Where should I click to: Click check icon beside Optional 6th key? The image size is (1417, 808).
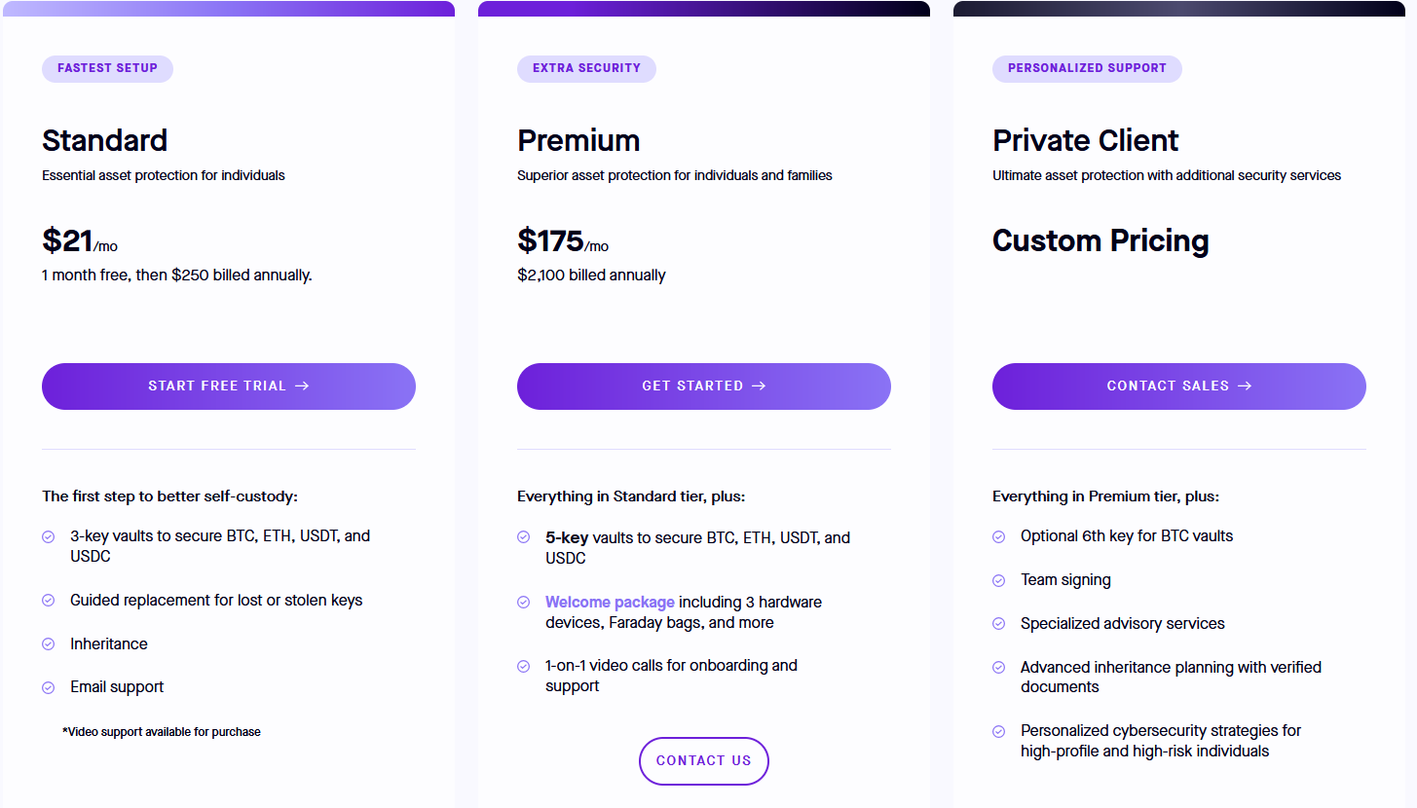(998, 536)
